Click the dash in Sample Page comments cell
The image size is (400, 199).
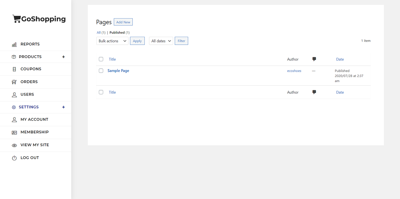tap(314, 71)
